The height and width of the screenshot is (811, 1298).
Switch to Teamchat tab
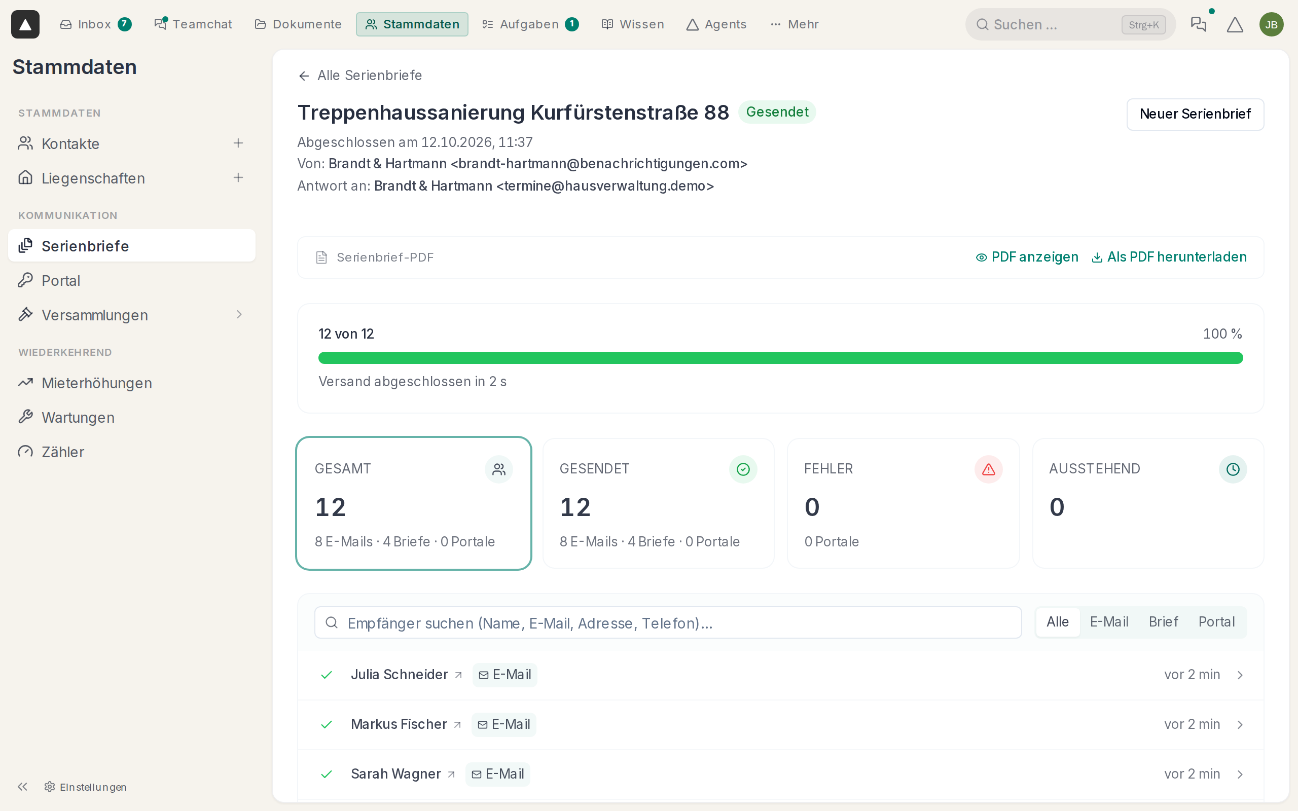tap(193, 24)
